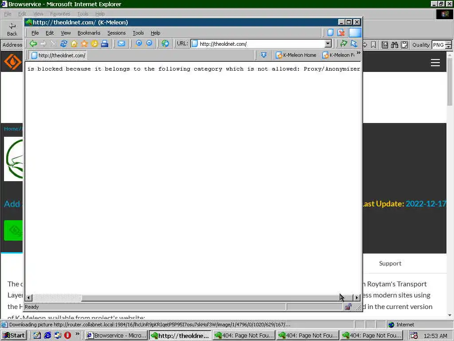The image size is (454, 341).
Task: Click the green Go arrow beside URL bar
Action: (344, 44)
